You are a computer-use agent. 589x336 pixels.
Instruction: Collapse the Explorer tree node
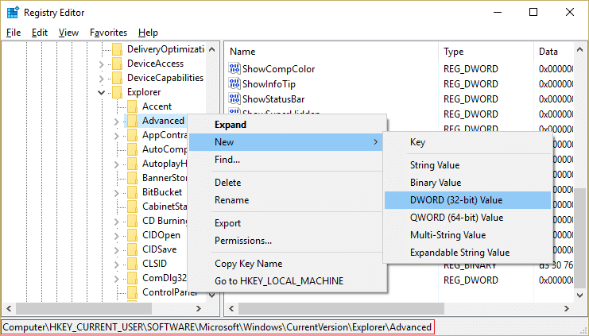point(102,92)
